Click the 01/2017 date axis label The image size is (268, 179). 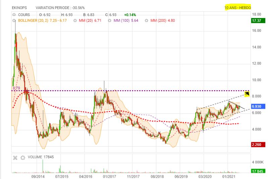pyautogui.click(x=109, y=177)
